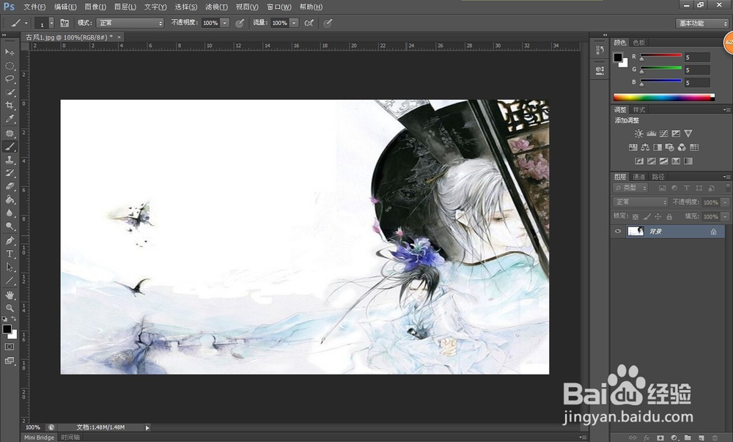Image resolution: width=733 pixels, height=442 pixels.
Task: Select the Move tool
Action: 10,52
